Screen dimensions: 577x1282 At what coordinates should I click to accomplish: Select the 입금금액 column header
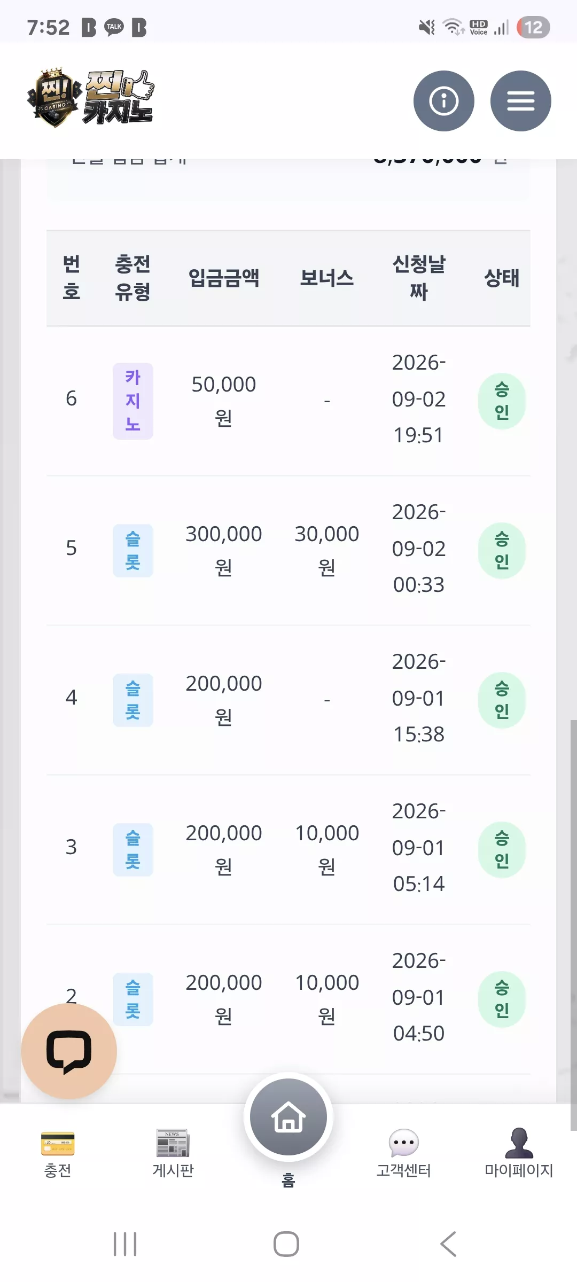(224, 278)
